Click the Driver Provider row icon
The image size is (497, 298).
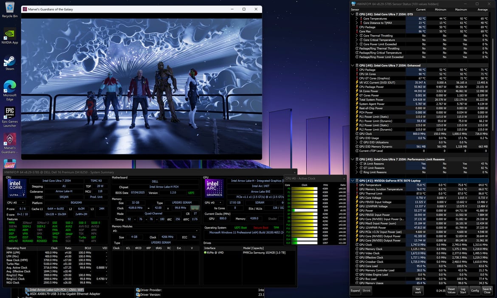tap(138, 290)
